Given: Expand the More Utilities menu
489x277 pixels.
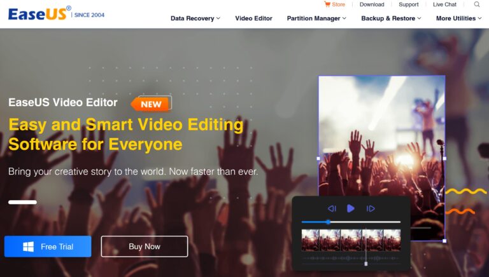Looking at the screenshot, I should click(x=458, y=18).
